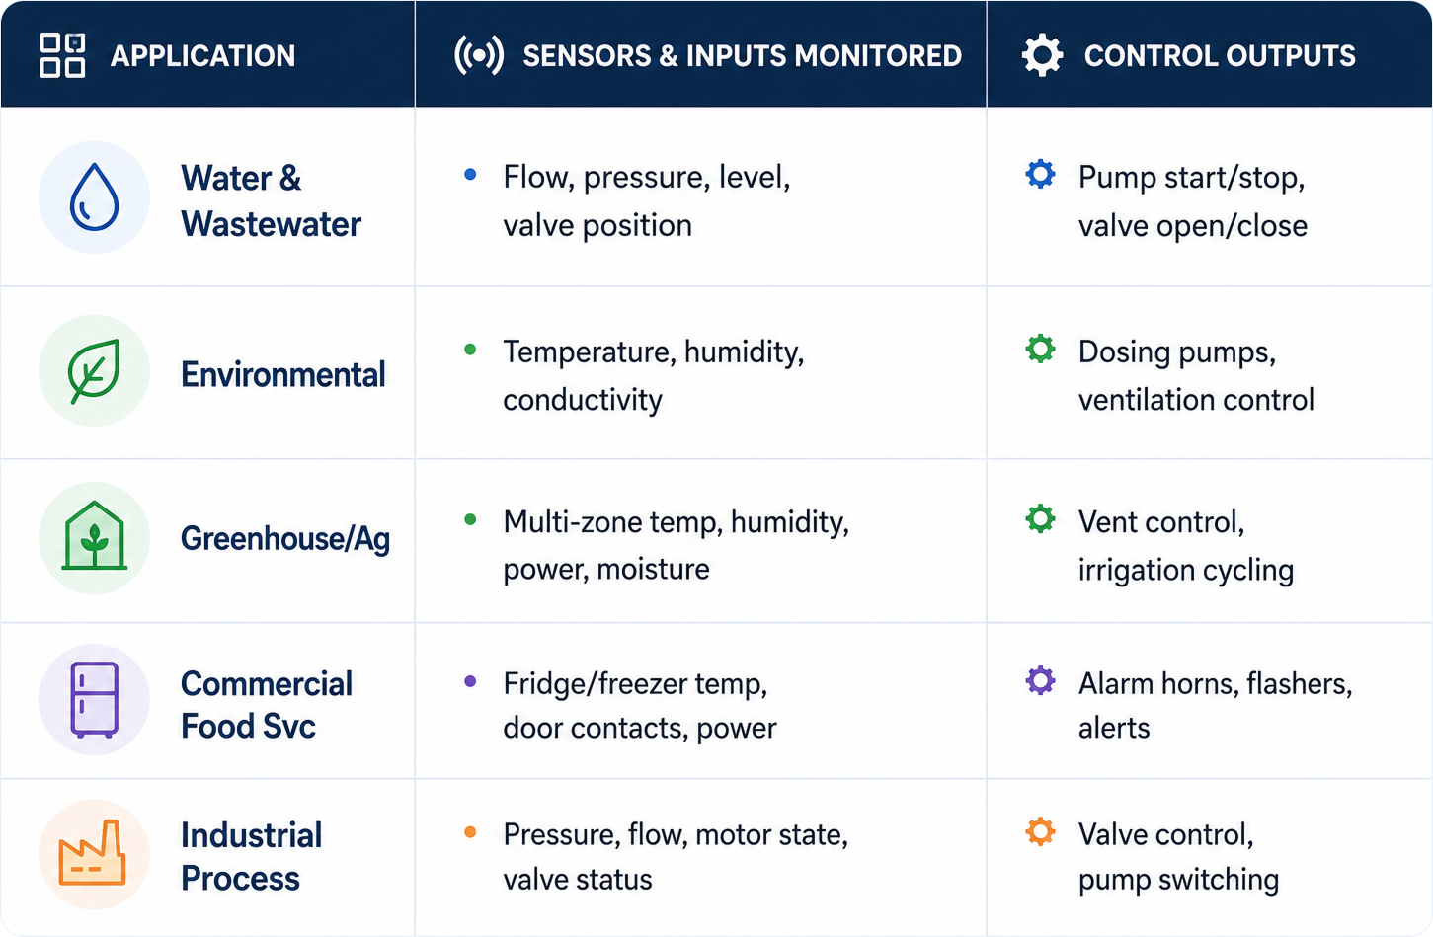
Task: Click orange gear beside Valve control
Action: 1040,831
